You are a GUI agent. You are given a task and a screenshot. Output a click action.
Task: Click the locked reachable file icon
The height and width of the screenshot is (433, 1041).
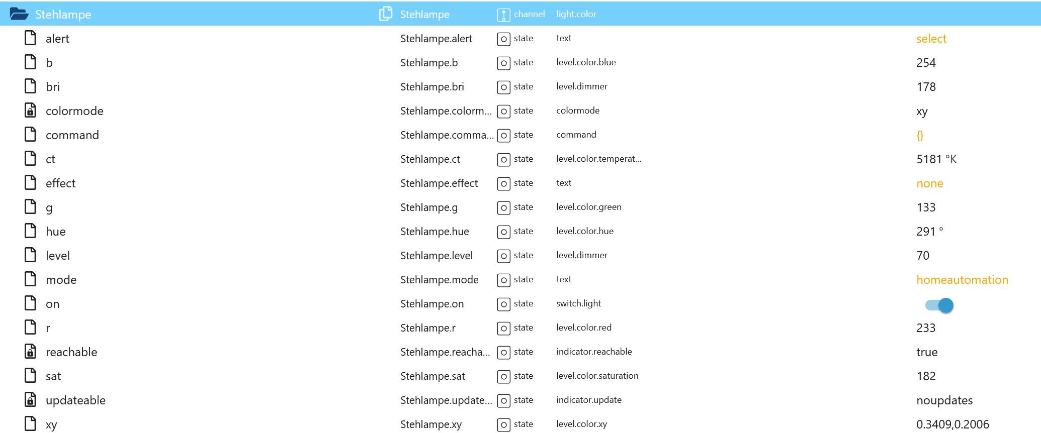coord(30,352)
